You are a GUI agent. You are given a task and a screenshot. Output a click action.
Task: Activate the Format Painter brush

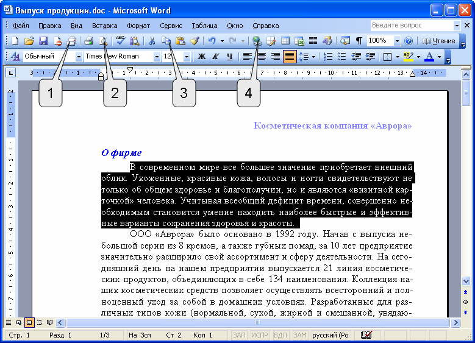(x=195, y=41)
